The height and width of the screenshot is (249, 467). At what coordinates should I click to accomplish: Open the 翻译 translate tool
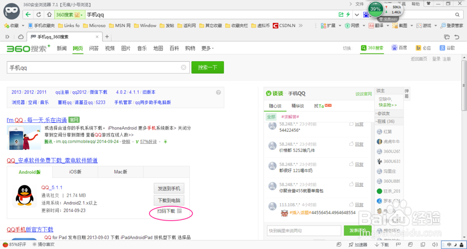click(376, 26)
